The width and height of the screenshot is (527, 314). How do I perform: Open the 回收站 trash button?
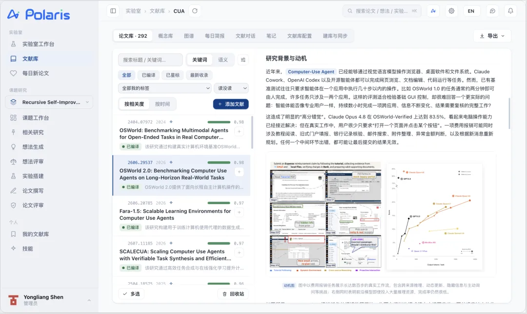coord(233,294)
